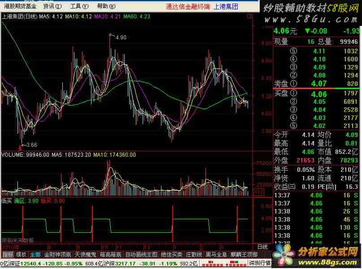The image size is (362, 269).
Task: Click the 4.90 high price marker
Action: 121,38
